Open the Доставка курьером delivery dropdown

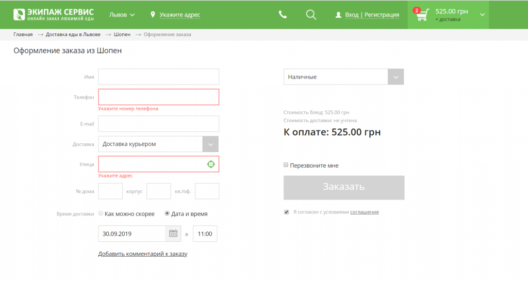(158, 144)
